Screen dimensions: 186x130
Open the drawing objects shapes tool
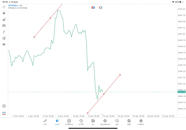coord(4,38)
